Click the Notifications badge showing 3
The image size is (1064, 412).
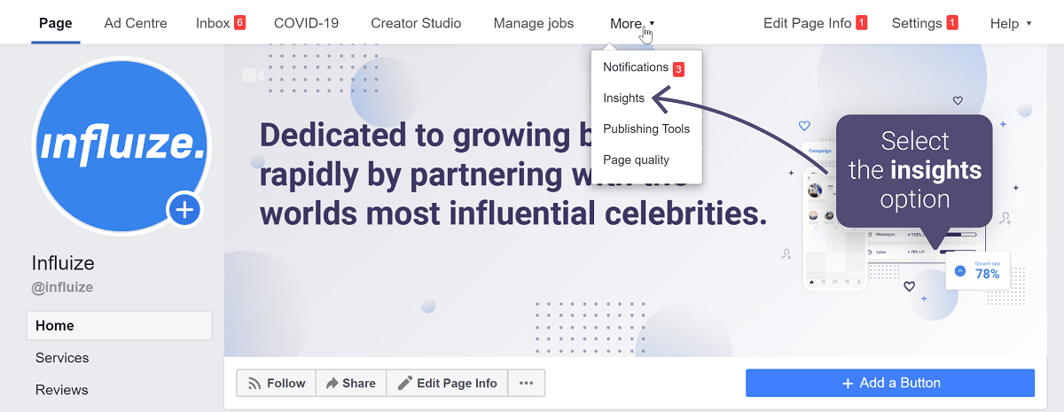(678, 68)
